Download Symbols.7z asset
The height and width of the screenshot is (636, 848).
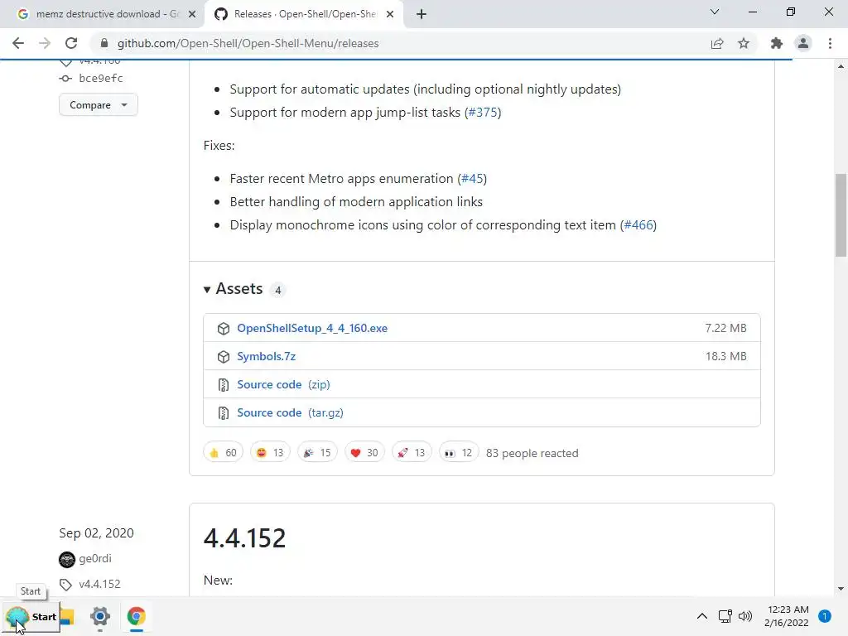tap(266, 356)
